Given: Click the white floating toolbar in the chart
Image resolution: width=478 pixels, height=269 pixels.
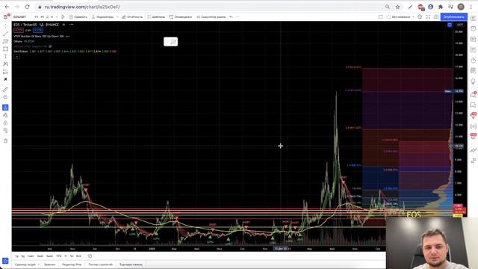Looking at the screenshot, I should pyautogui.click(x=171, y=42).
